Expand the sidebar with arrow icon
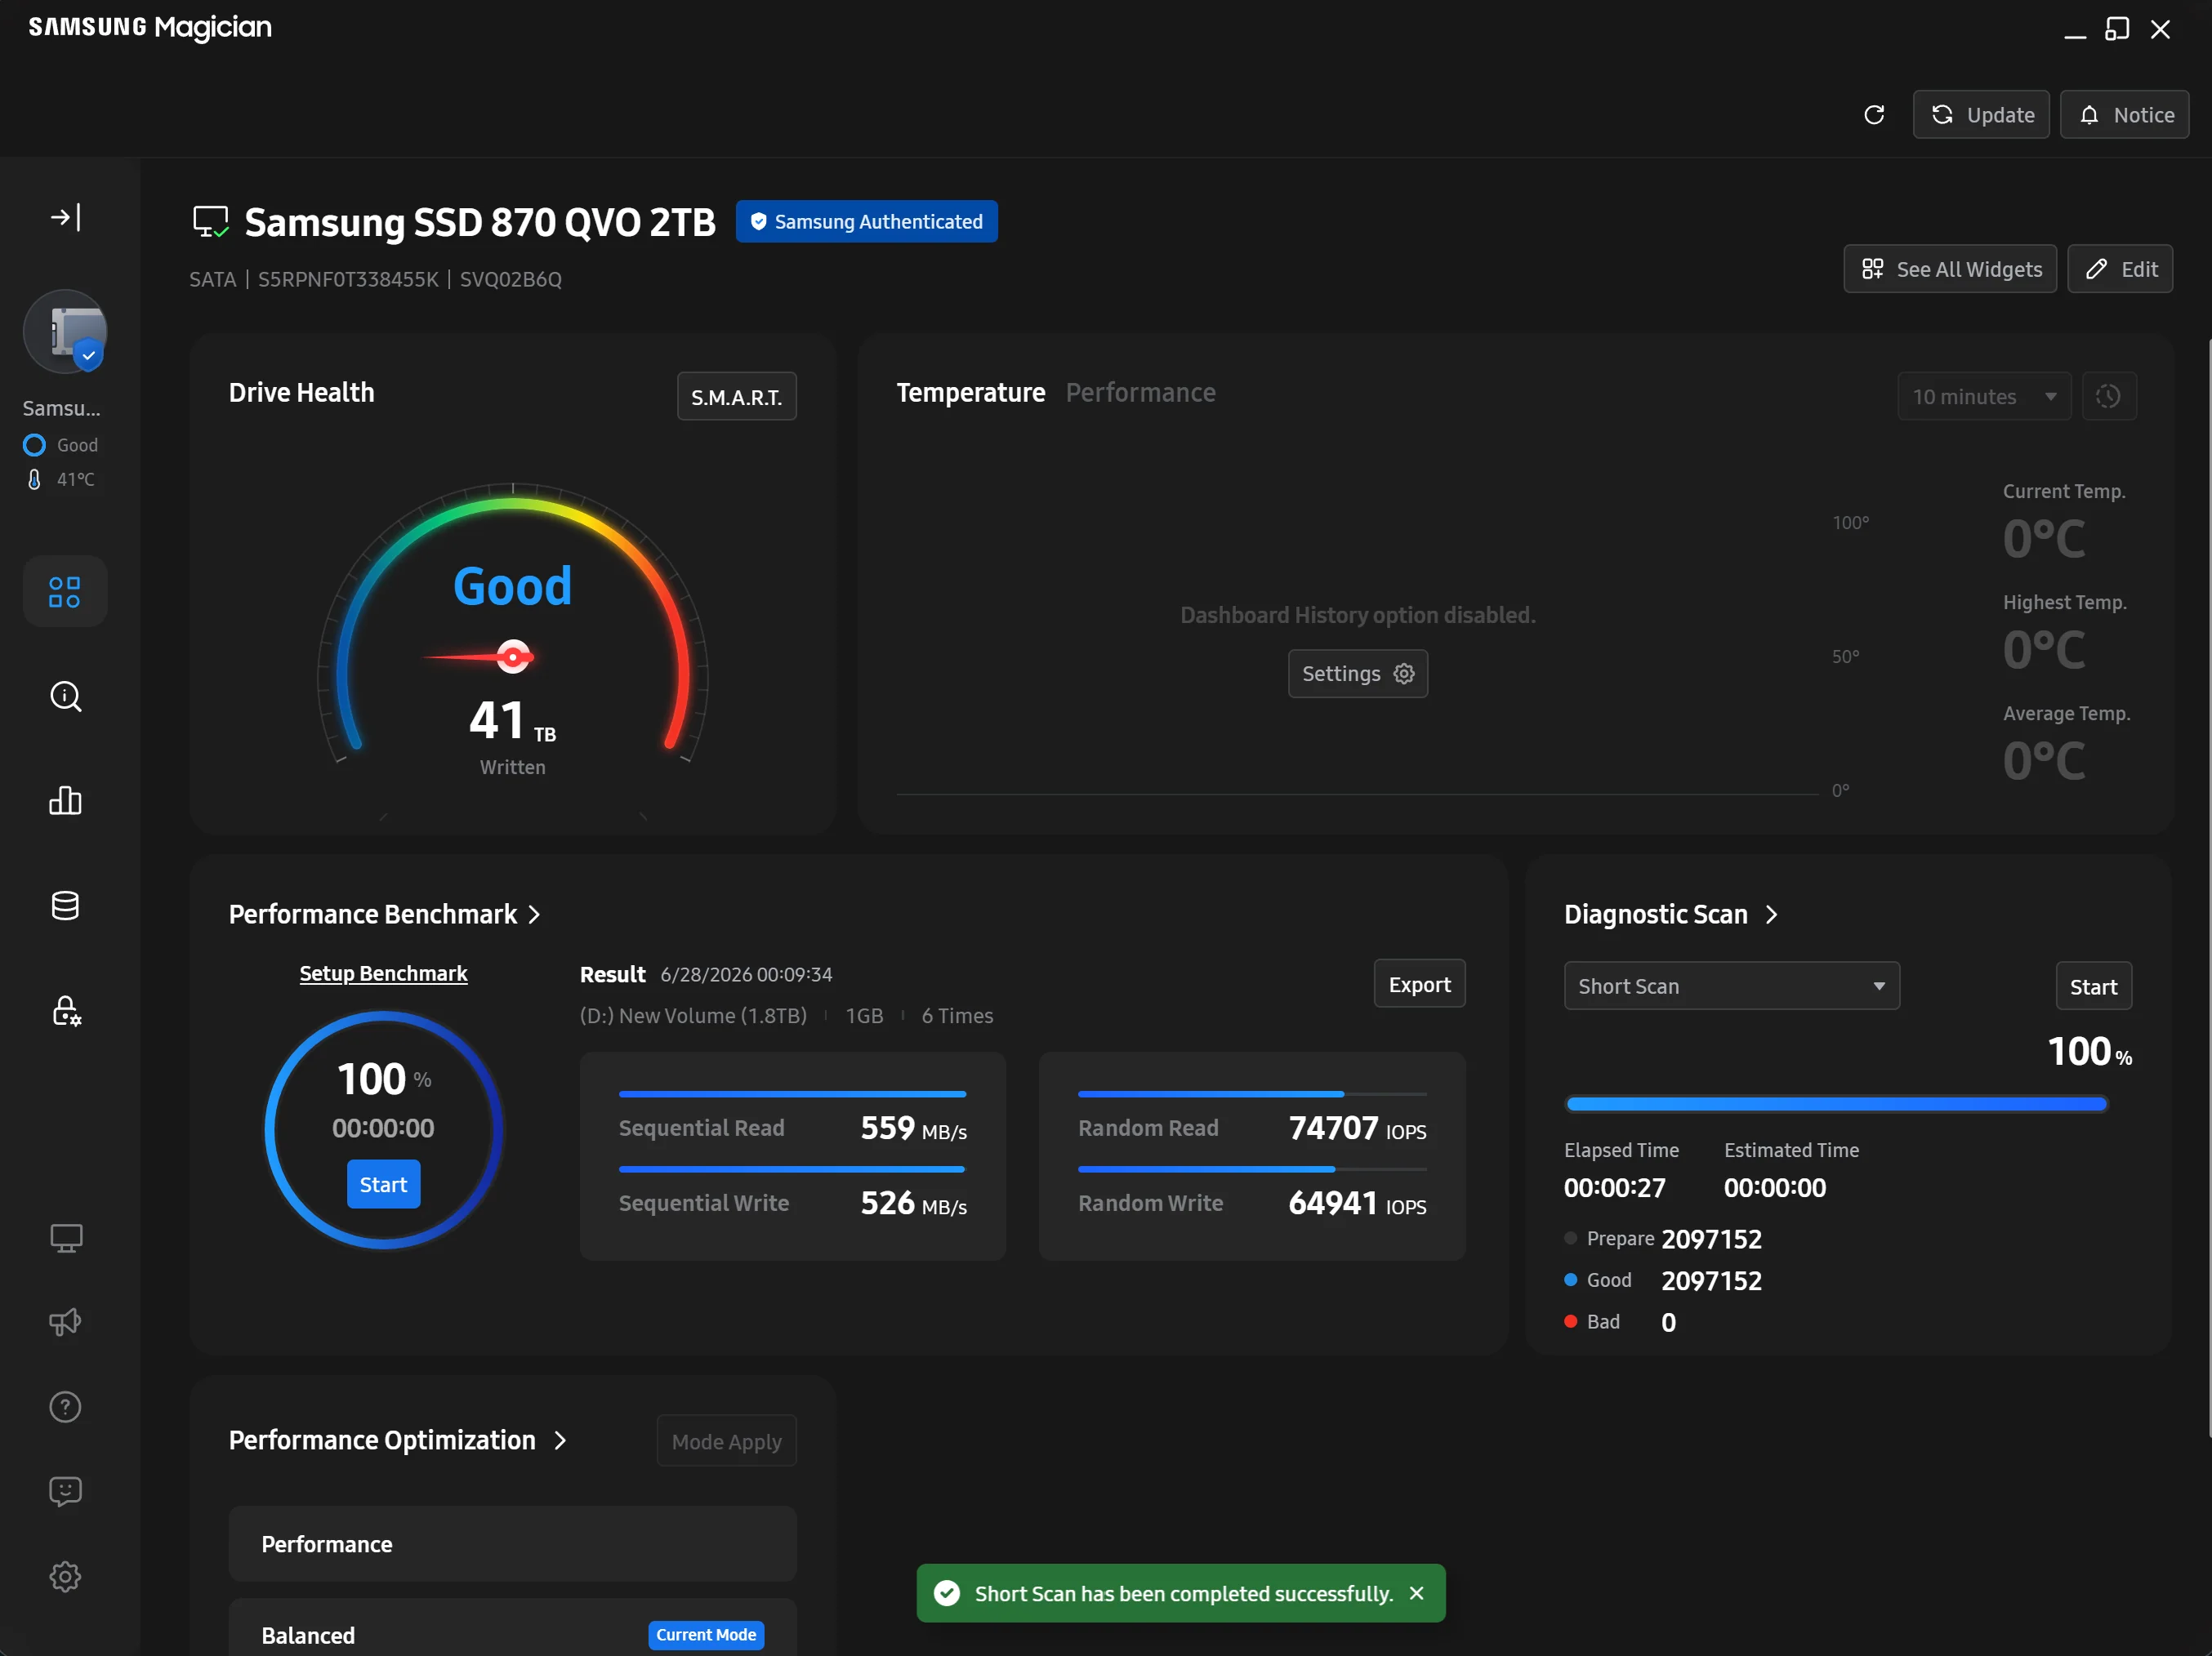Viewport: 2212px width, 1656px height. [65, 217]
